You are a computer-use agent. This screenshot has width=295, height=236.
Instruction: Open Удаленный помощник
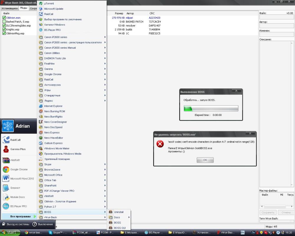pos(57,159)
